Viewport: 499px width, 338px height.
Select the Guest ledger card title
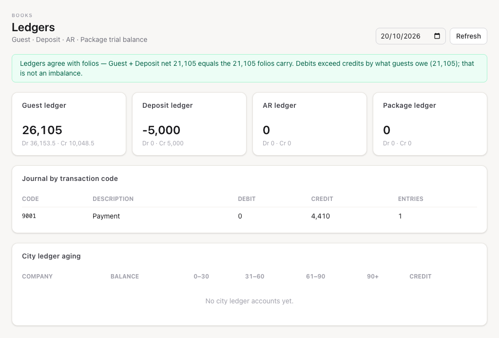click(x=44, y=105)
